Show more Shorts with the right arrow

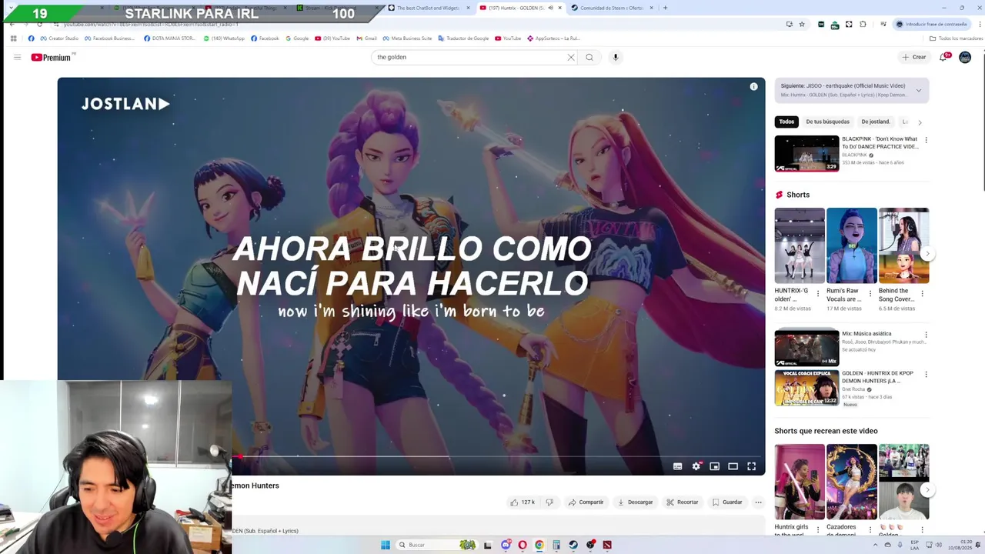[x=927, y=253]
